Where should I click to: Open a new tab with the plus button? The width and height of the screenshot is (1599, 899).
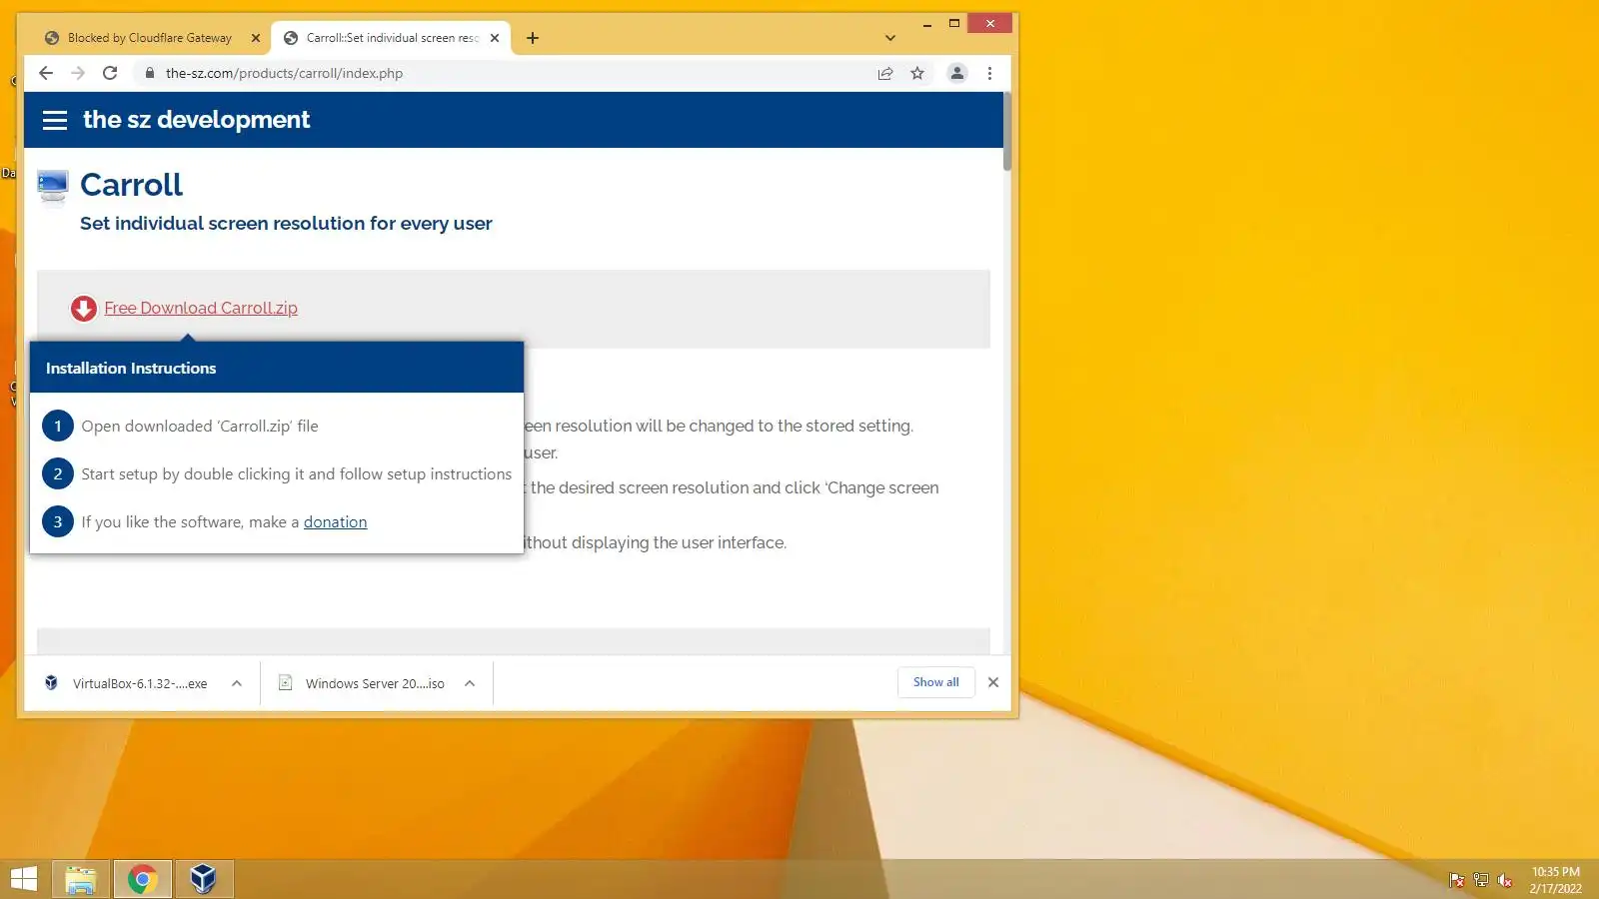[533, 38]
